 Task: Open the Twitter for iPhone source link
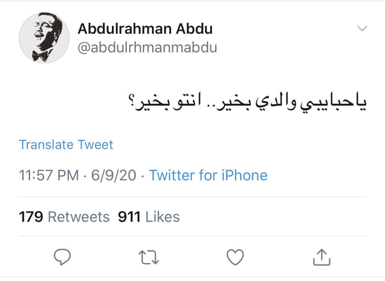[208, 175]
